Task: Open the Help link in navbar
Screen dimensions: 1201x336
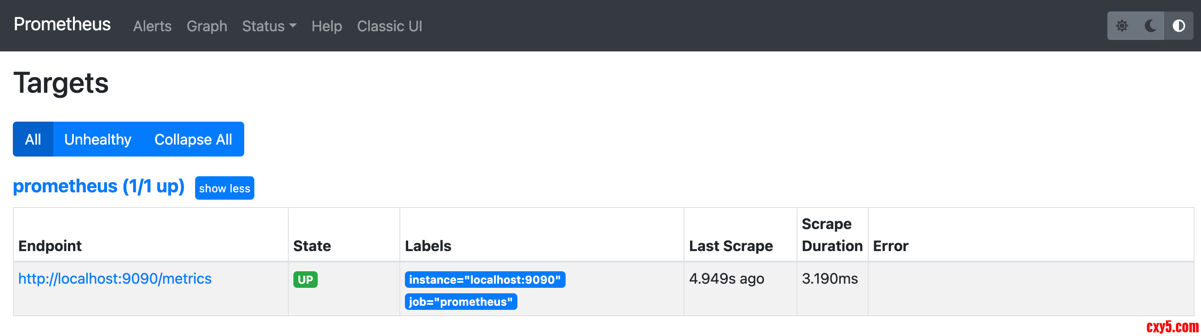Action: pyautogui.click(x=326, y=26)
